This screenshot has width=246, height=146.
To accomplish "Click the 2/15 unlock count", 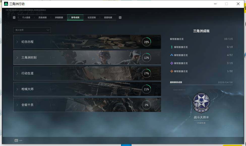I will tap(230, 63).
